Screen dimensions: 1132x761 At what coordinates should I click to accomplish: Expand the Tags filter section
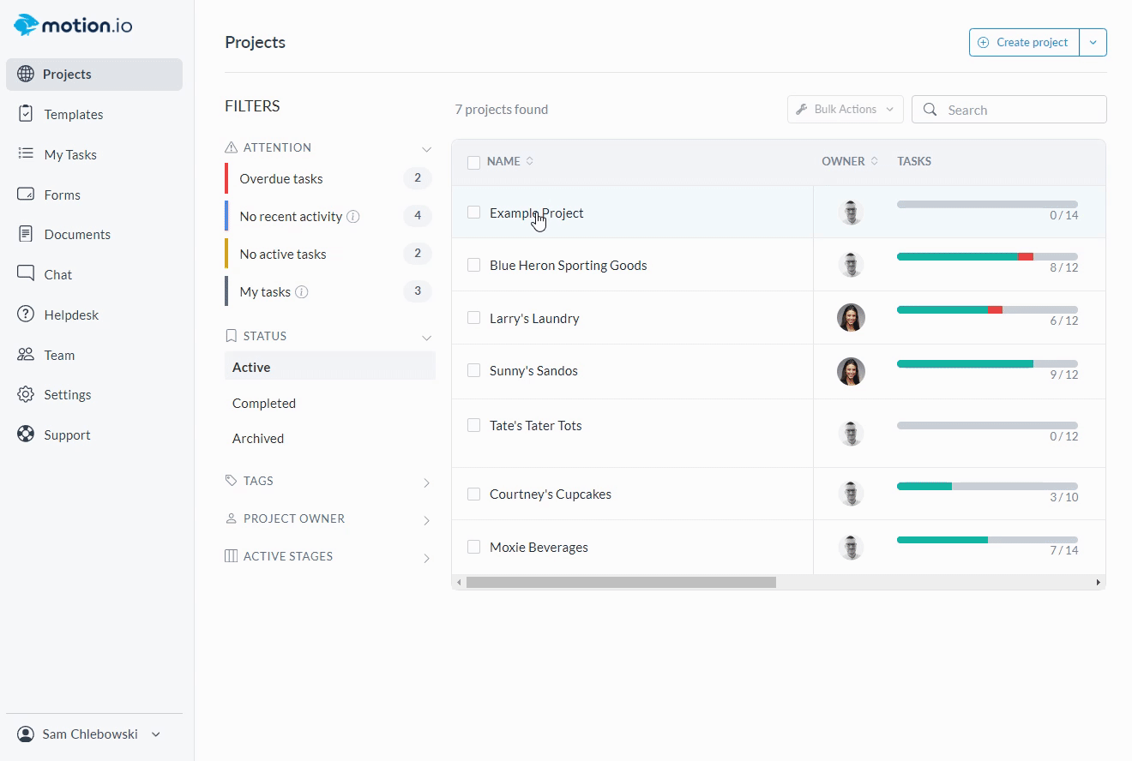(426, 482)
